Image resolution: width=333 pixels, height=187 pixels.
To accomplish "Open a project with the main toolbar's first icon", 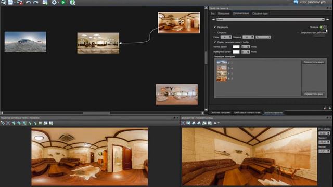I will pos(4,2).
